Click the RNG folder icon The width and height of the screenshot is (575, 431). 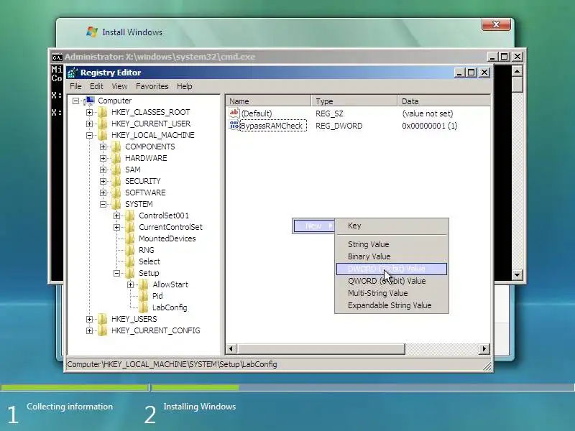click(130, 250)
